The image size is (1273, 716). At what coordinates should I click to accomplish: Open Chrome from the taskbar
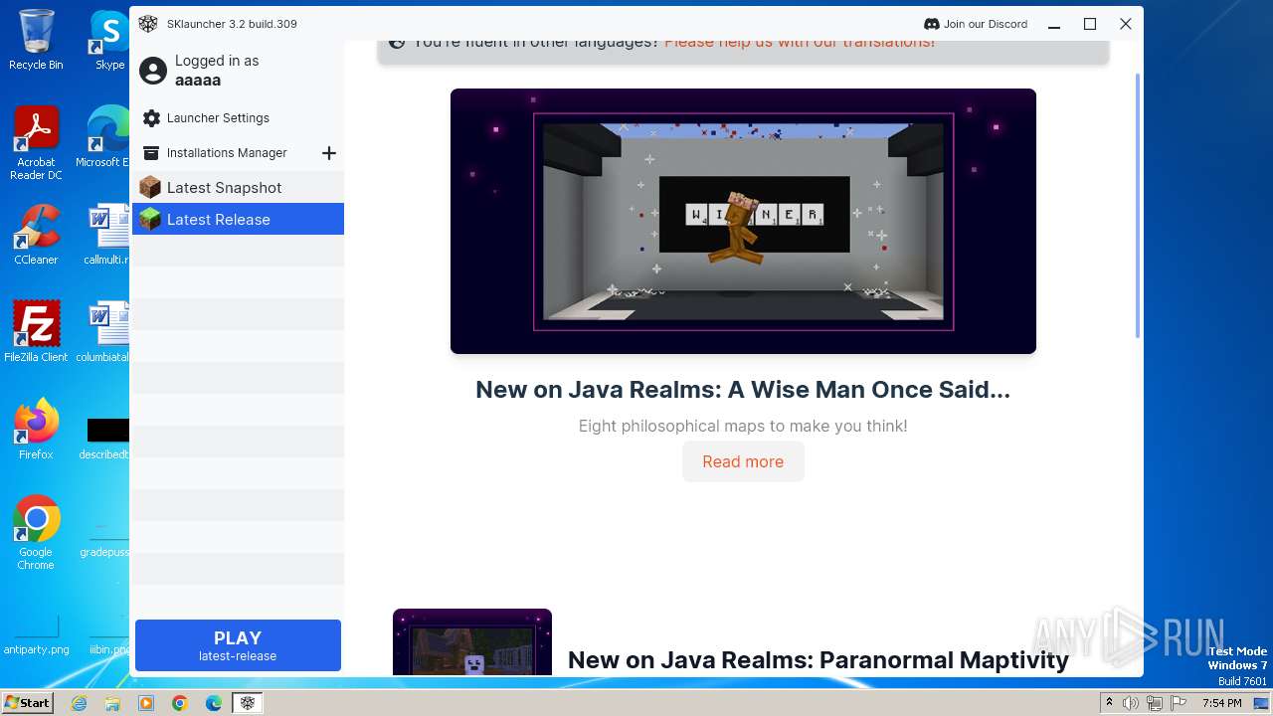(x=180, y=703)
